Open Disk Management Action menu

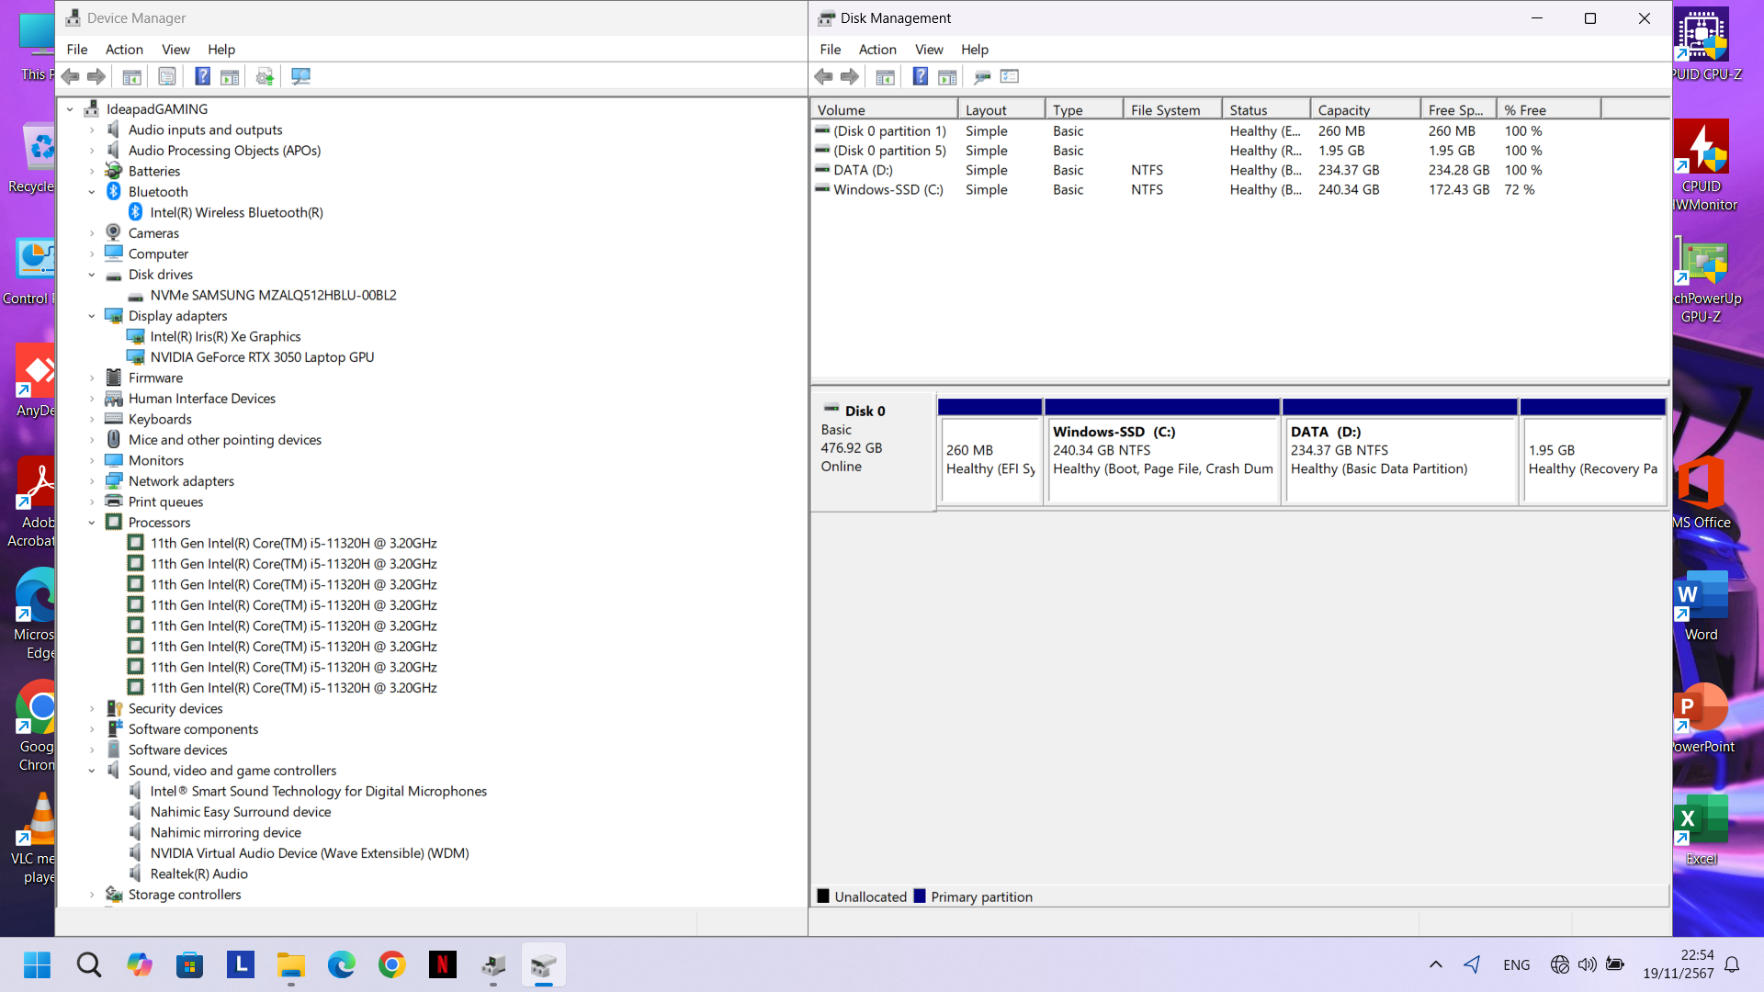tap(877, 50)
